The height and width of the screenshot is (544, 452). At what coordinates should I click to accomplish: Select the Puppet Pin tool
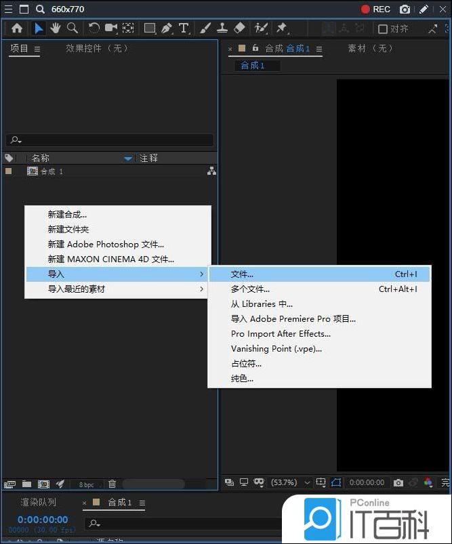pyautogui.click(x=282, y=28)
